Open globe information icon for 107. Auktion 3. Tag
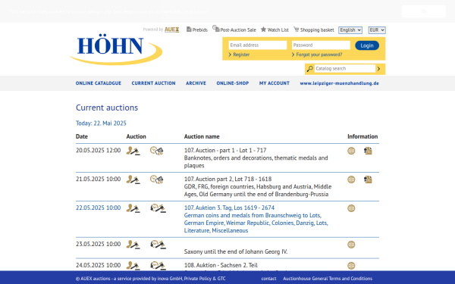 pos(351,208)
